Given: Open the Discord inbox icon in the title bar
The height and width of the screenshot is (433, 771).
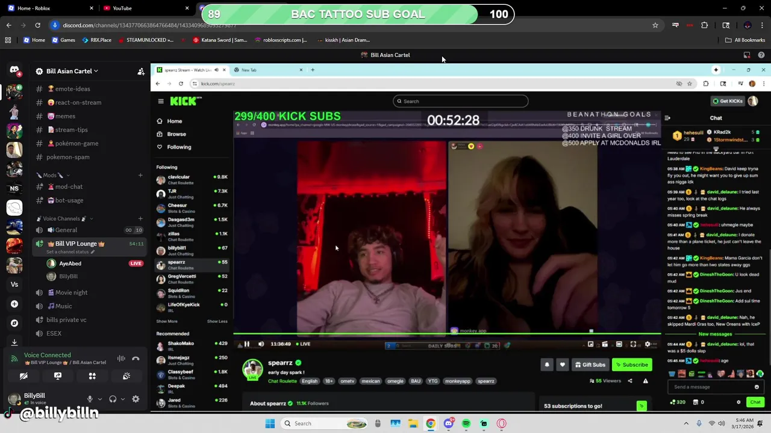Looking at the screenshot, I should coord(747,55).
